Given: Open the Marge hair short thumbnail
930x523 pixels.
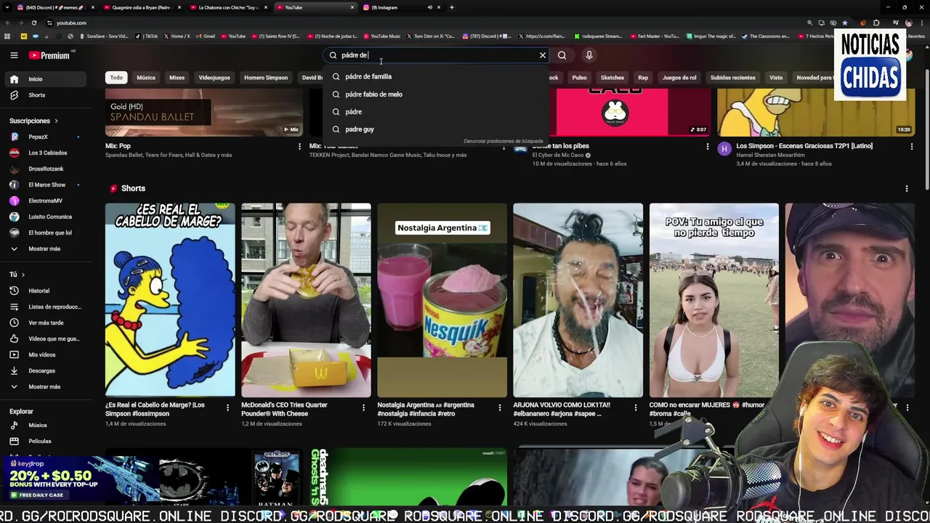Looking at the screenshot, I should click(x=170, y=300).
